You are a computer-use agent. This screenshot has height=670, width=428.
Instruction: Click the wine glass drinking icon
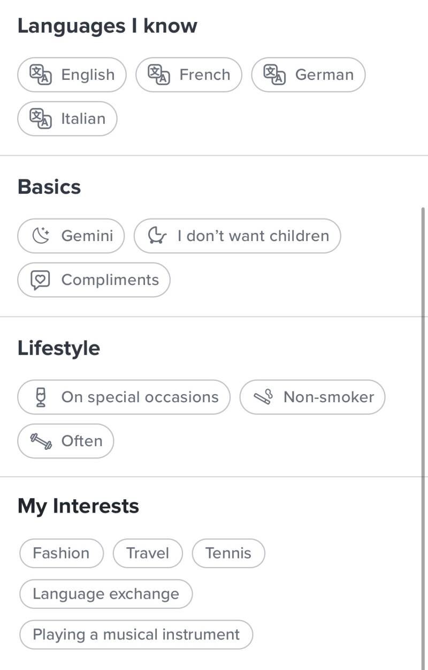point(41,397)
